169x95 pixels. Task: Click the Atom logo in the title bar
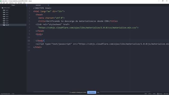(1, 1)
